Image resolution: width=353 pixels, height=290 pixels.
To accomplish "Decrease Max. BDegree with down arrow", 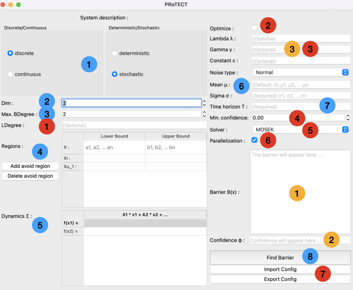I will tap(205, 116).
